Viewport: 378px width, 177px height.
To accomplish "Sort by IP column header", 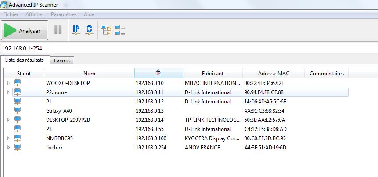I will [158, 73].
